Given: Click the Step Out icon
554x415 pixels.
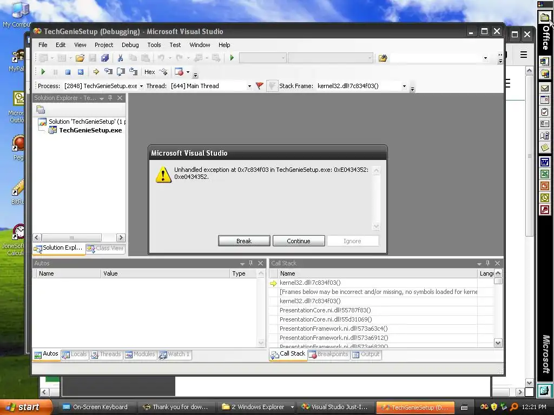Looking at the screenshot, I should [133, 72].
